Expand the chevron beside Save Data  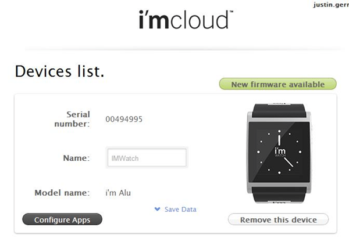[157, 209]
